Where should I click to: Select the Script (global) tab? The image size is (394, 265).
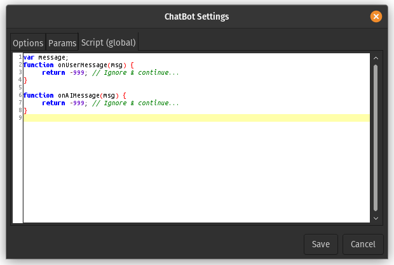click(108, 42)
